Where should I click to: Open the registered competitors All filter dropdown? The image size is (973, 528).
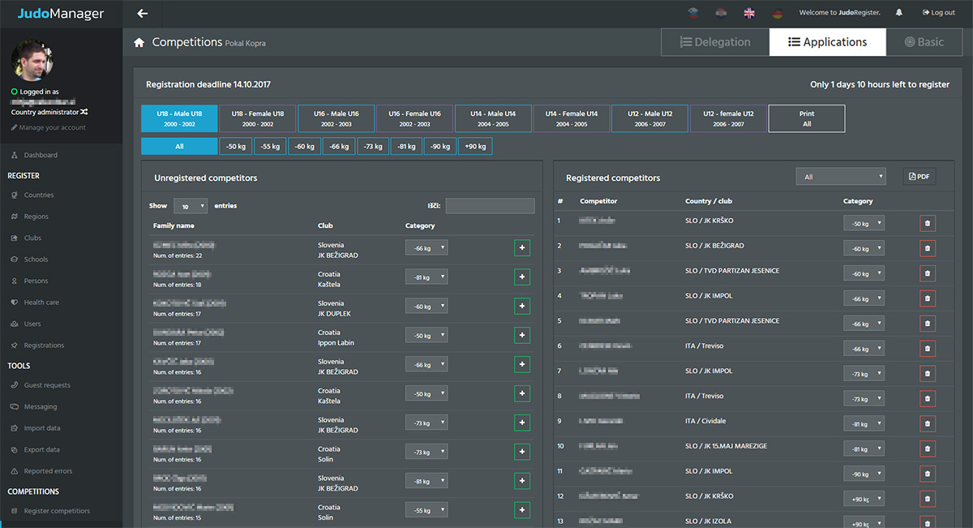841,177
